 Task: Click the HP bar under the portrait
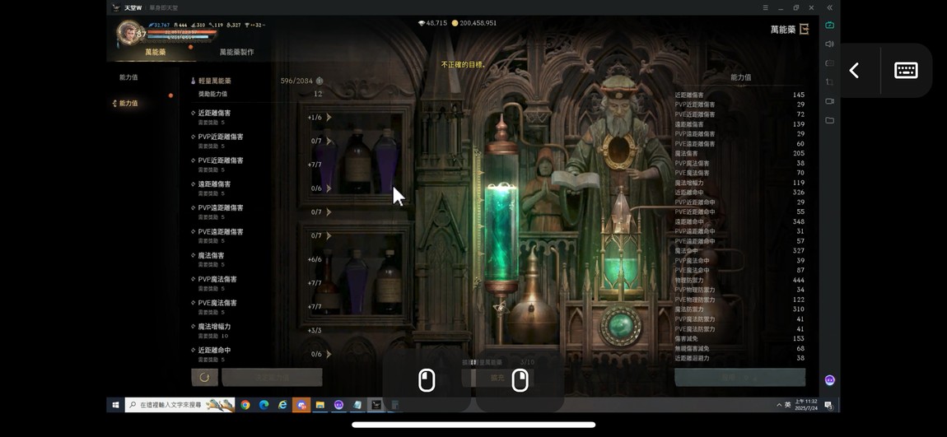tap(181, 31)
